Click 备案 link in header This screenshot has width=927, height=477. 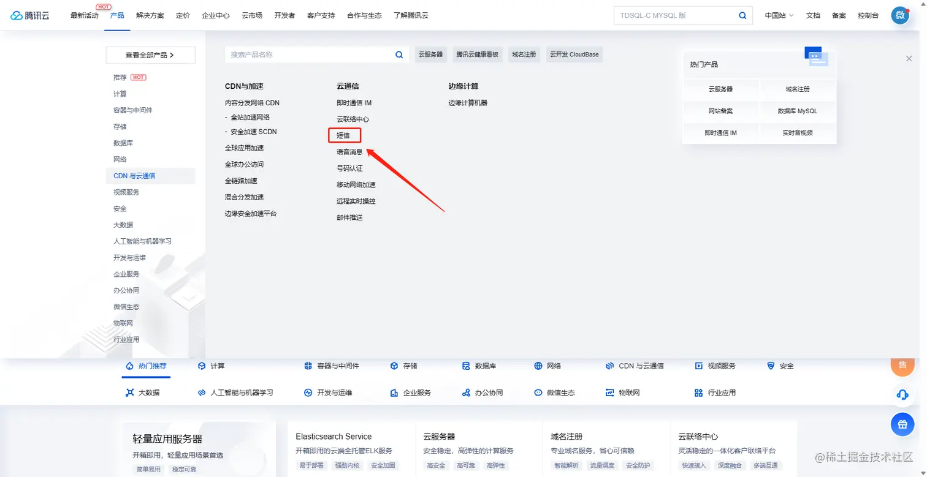(x=839, y=15)
